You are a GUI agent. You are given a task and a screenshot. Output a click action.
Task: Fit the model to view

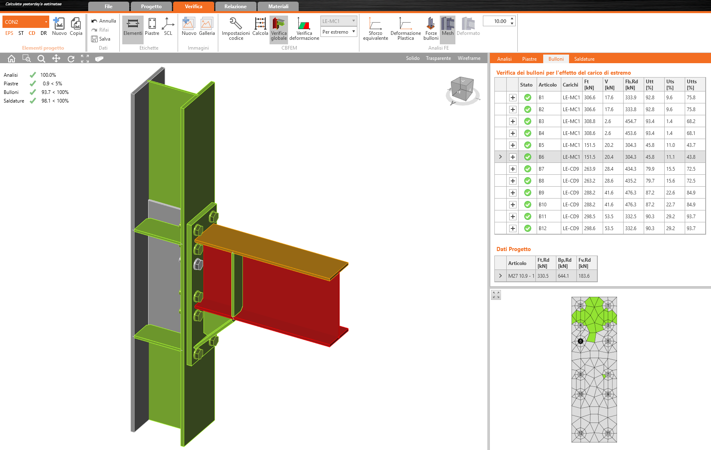(85, 59)
